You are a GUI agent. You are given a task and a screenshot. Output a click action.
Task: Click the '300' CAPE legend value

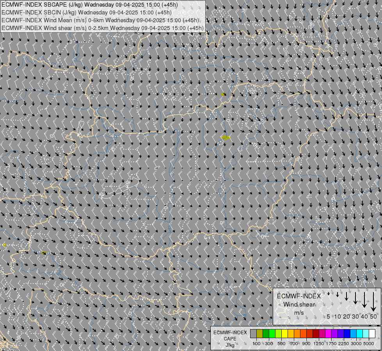click(269, 344)
